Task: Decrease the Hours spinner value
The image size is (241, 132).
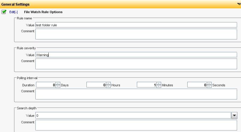Action: coord(108,86)
